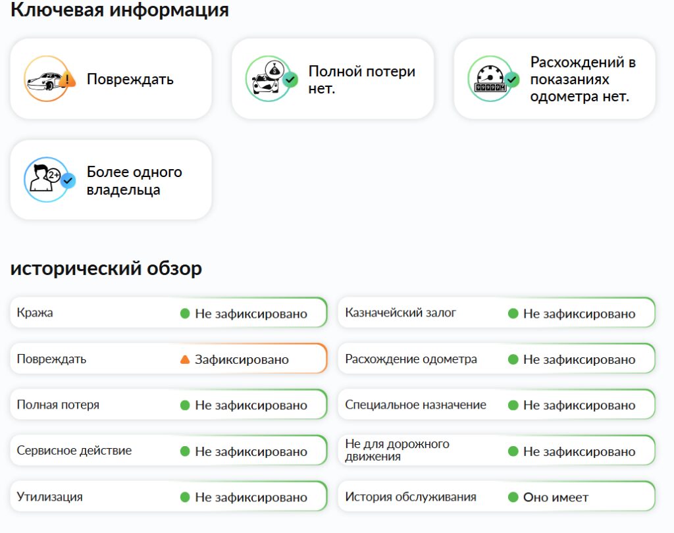Image resolution: width=674 pixels, height=533 pixels.
Task: Click the green dot in Полная потеря row
Action: [x=185, y=405]
